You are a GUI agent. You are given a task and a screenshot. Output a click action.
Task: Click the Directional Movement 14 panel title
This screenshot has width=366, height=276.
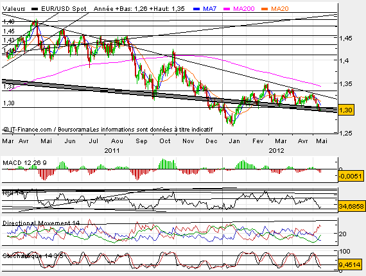(41, 223)
